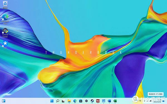The image size is (167, 104).
Task: Open the Widgets panel button
Action: (4, 101)
